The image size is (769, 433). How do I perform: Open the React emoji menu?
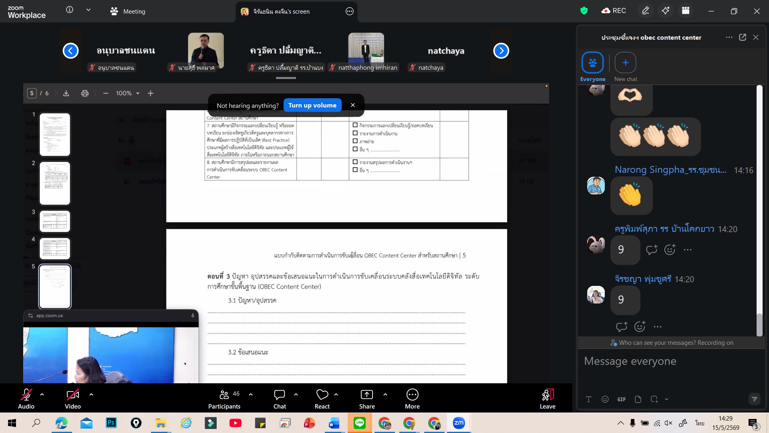(x=322, y=399)
